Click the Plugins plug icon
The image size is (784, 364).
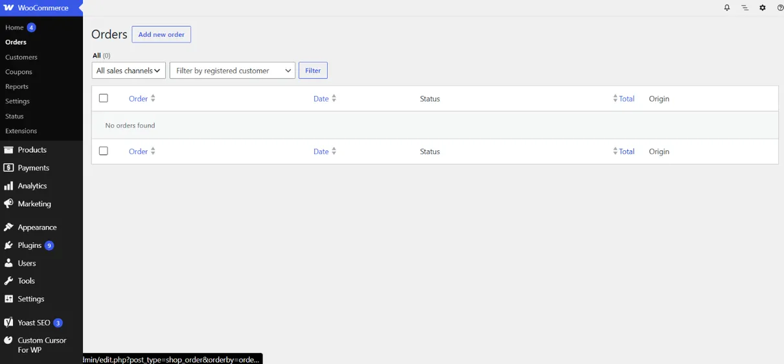pos(8,245)
